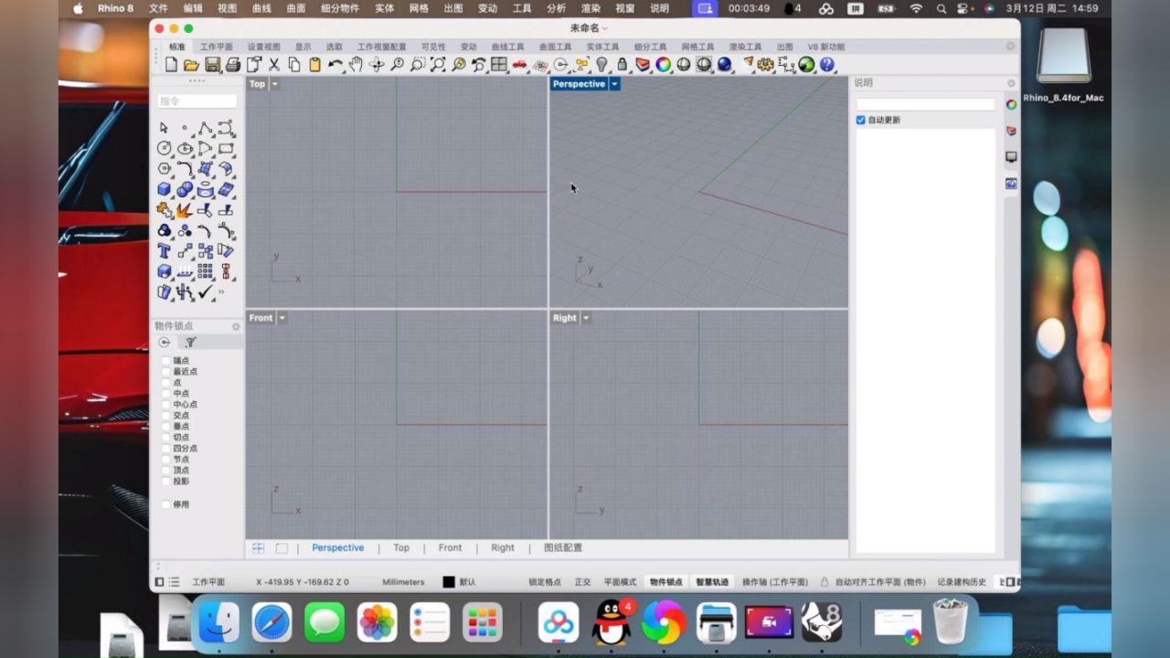Open the 曲面 menu in menu bar

coord(296,8)
